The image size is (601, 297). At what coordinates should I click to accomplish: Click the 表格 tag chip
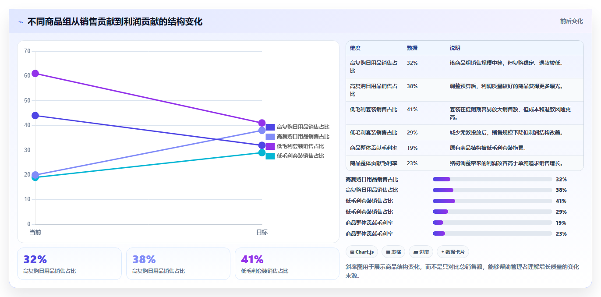(x=393, y=252)
